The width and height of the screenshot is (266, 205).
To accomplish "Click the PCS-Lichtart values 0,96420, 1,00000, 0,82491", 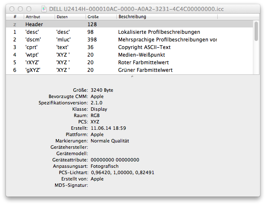I will click(123, 172).
